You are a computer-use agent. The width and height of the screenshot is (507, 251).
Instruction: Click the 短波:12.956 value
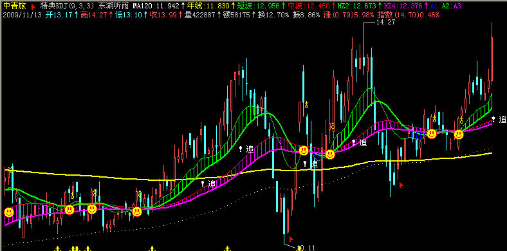(258, 6)
